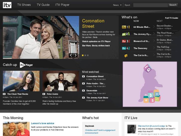Image resolution: width=181 pixels, height=136 pixels.
Task: Open The Sweeney now listing
Action: point(140,48)
